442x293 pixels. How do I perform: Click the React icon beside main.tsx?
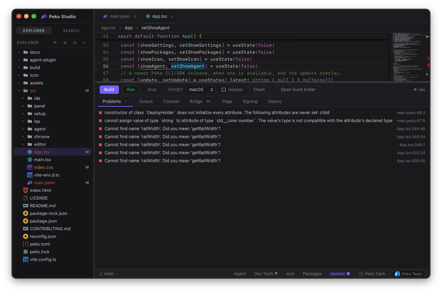tap(30, 160)
